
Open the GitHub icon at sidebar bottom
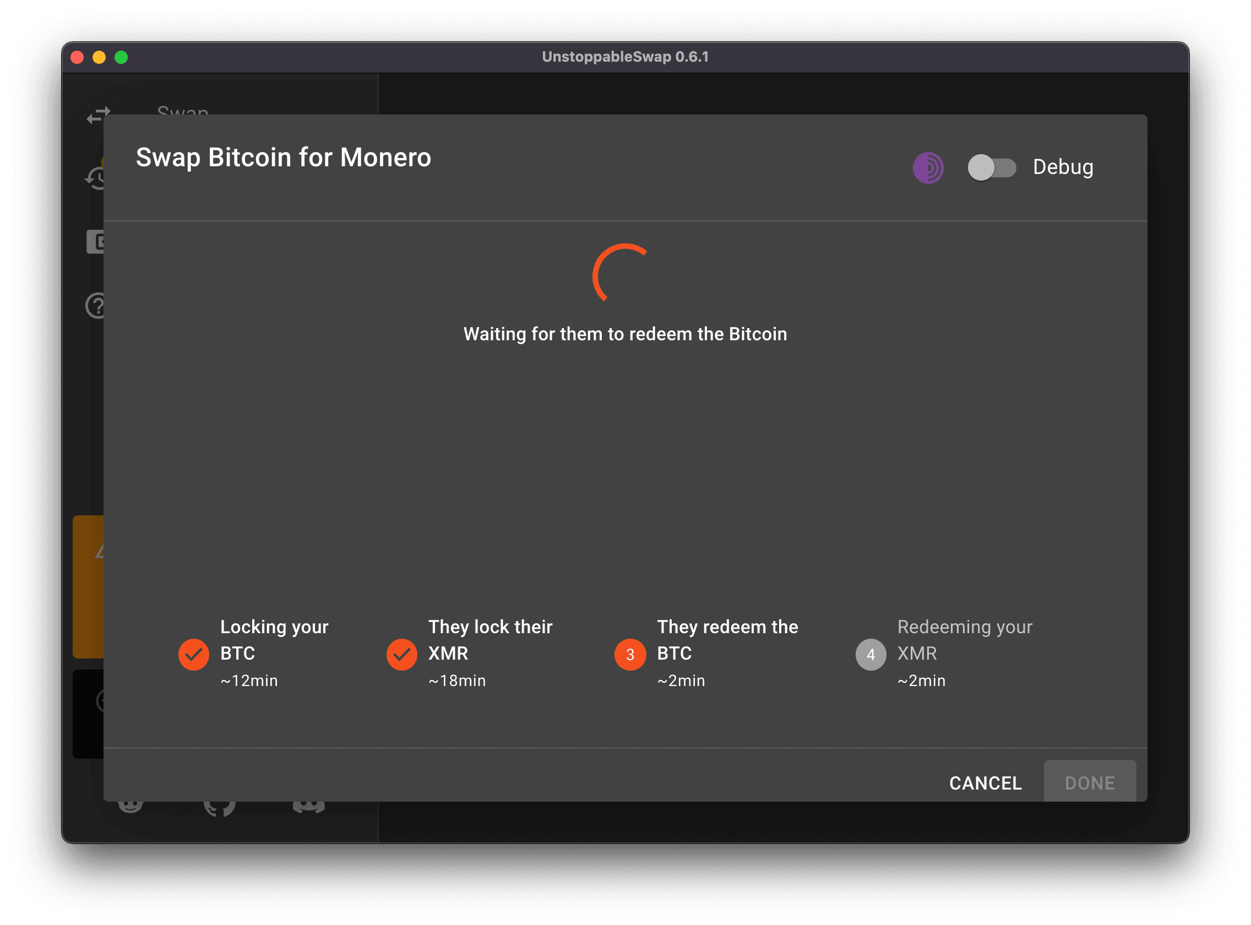pyautogui.click(x=220, y=808)
